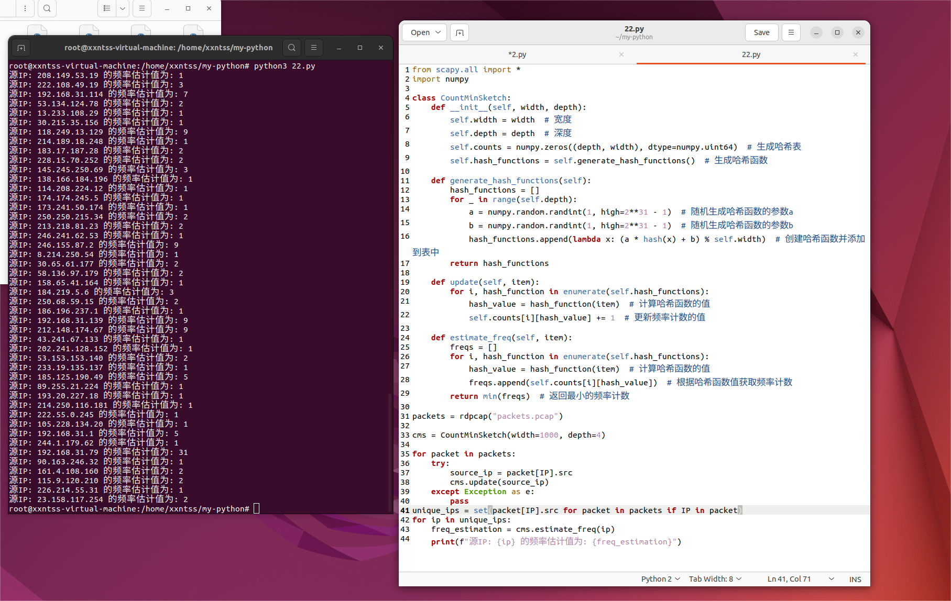Select the 22.py tab
The image size is (951, 601).
(x=751, y=54)
